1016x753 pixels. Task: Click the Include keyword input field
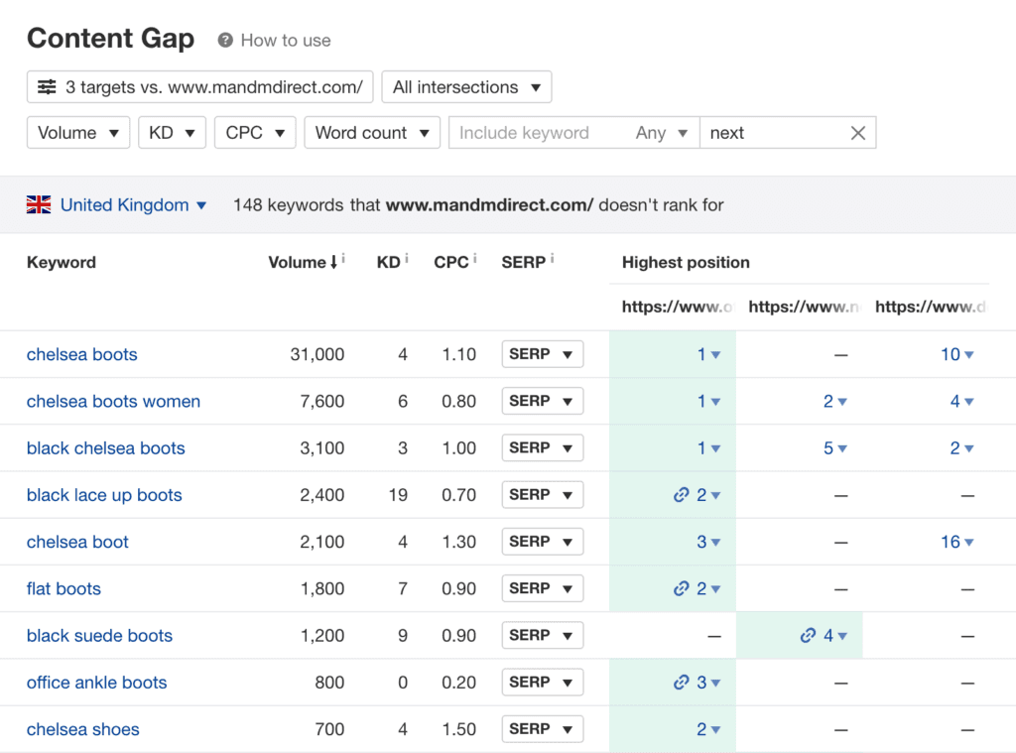coord(539,133)
